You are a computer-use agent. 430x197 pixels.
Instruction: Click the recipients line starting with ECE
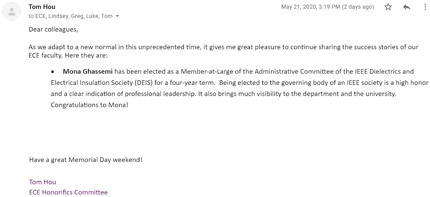tap(71, 16)
